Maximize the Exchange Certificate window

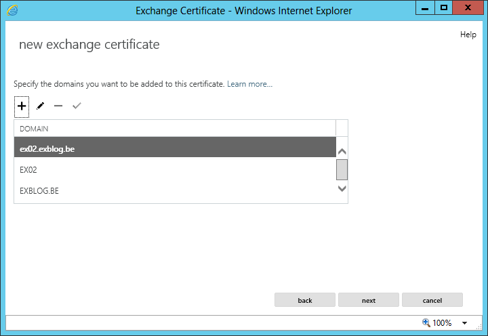tap(444, 7)
